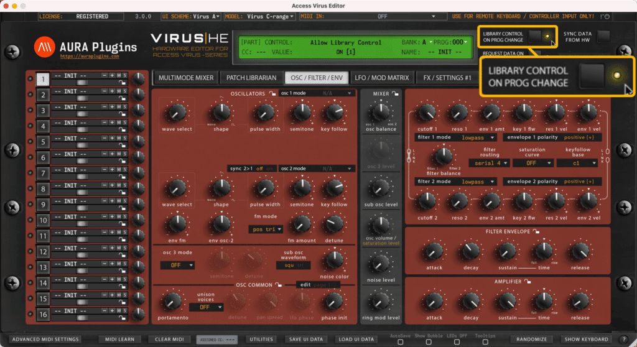
Task: Click the program name INIT in display
Action: coord(445,52)
